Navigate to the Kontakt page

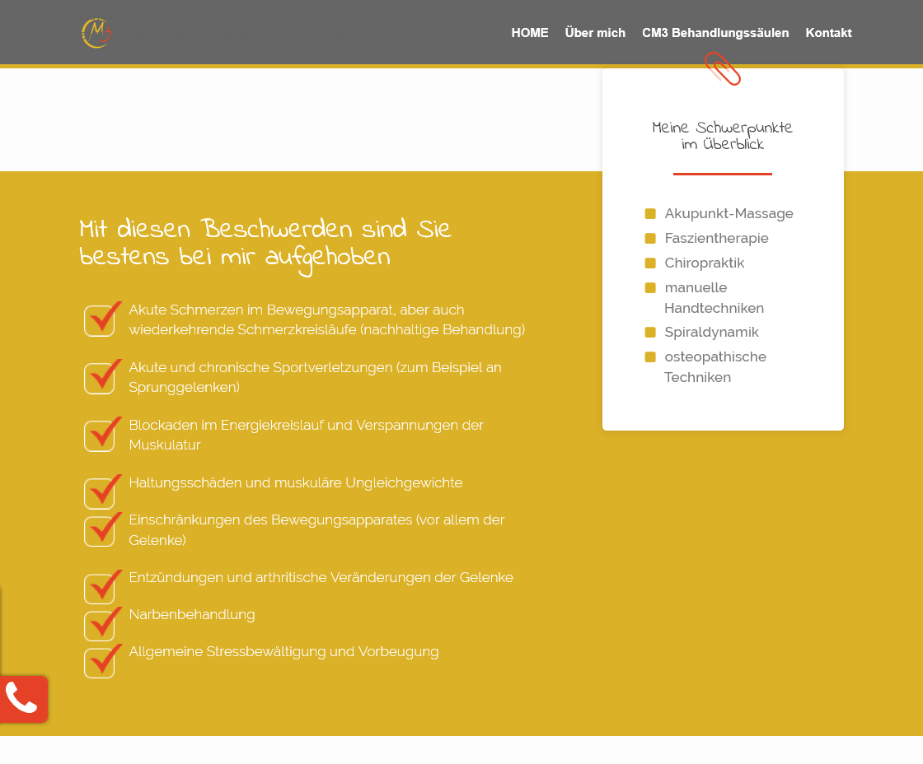[828, 33]
